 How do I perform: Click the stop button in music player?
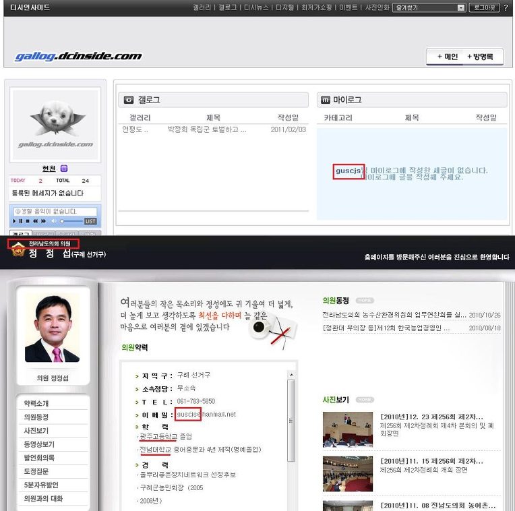pos(28,221)
